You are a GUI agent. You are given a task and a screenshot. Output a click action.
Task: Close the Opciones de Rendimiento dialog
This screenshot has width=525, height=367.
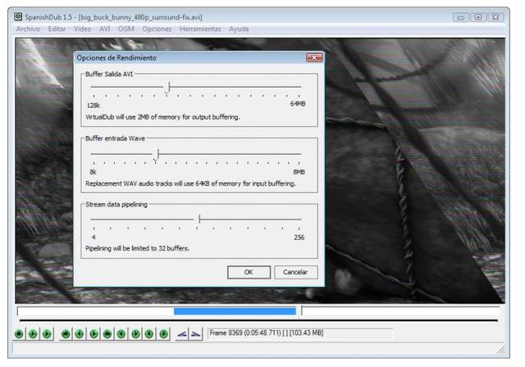313,58
